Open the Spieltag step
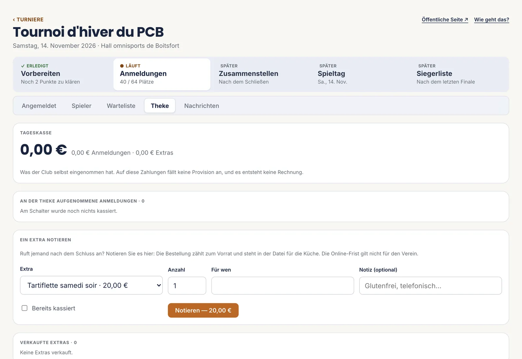 [360, 74]
